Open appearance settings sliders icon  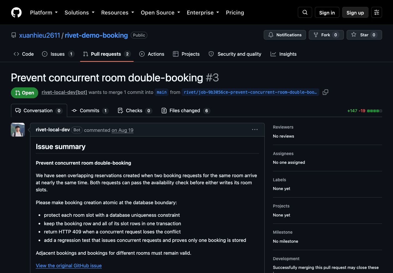(377, 12)
